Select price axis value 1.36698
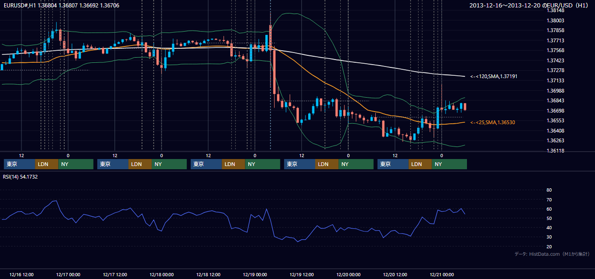The width and height of the screenshot is (595, 279). 555,111
